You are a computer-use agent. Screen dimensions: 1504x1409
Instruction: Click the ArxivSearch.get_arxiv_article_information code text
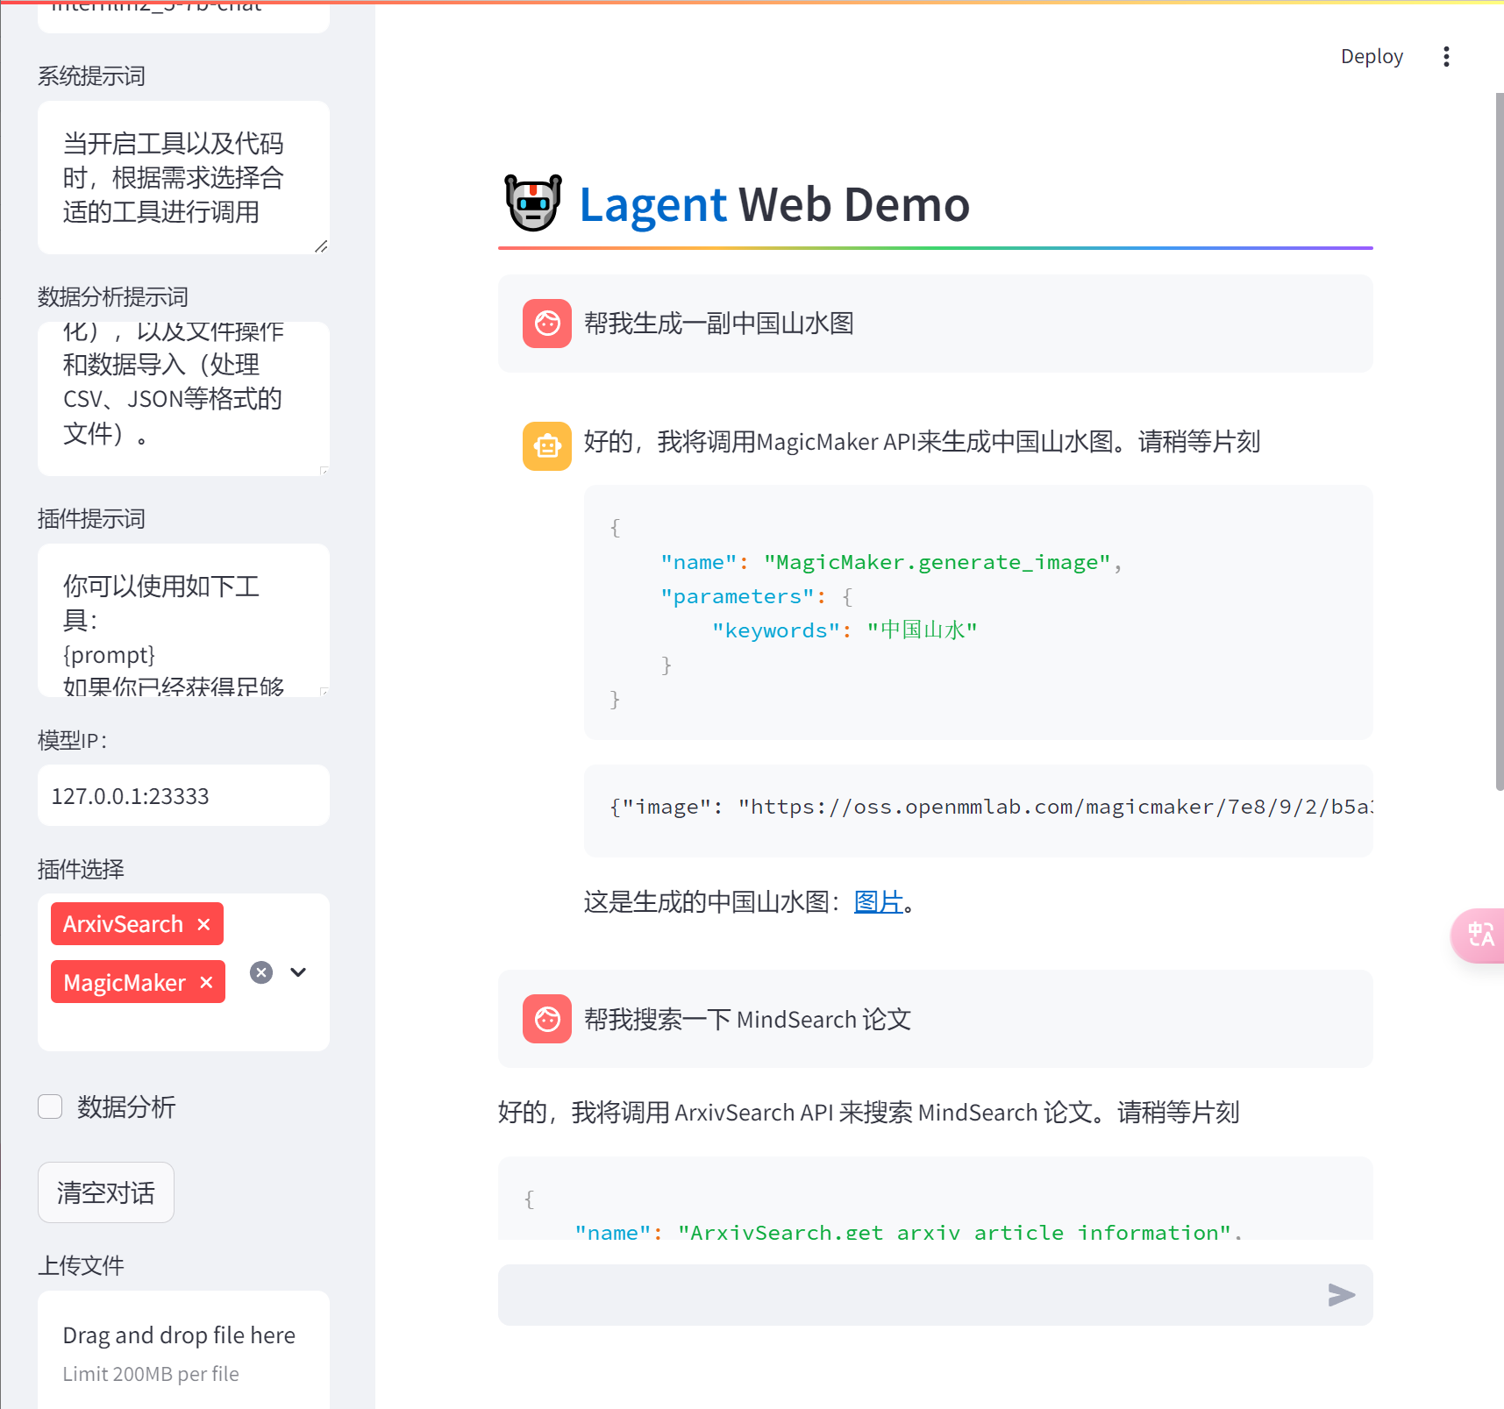click(955, 1232)
